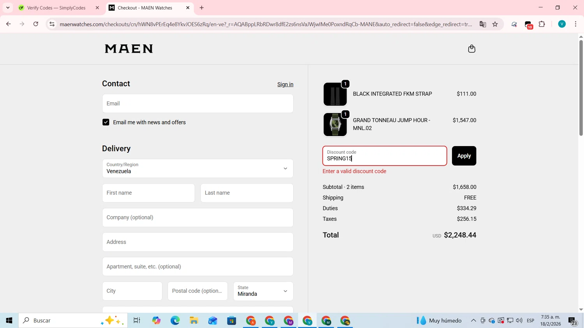Viewport: 584px width, 328px height.
Task: Click the Enter a valid discount code message
Action: tap(354, 171)
